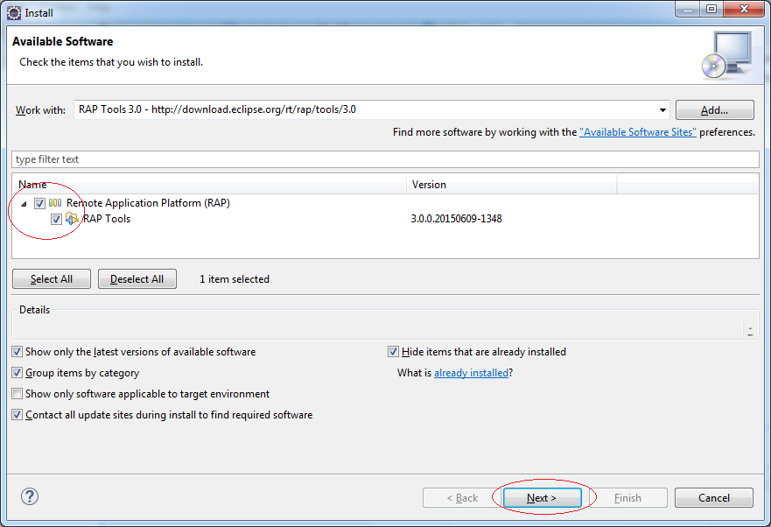Screen dimensions: 771x527
Task: Click the RAP Tools feature icon
Action: tap(72, 219)
